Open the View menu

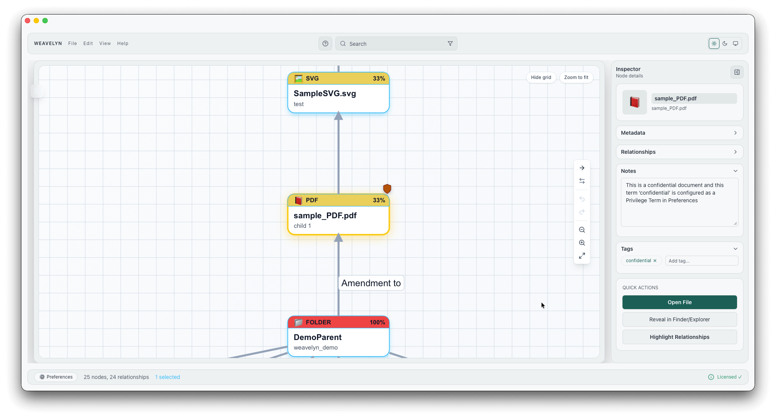pyautogui.click(x=105, y=44)
